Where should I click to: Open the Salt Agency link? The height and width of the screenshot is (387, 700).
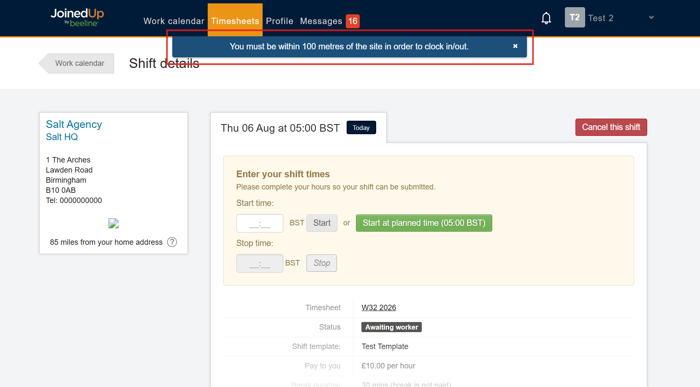click(x=74, y=124)
